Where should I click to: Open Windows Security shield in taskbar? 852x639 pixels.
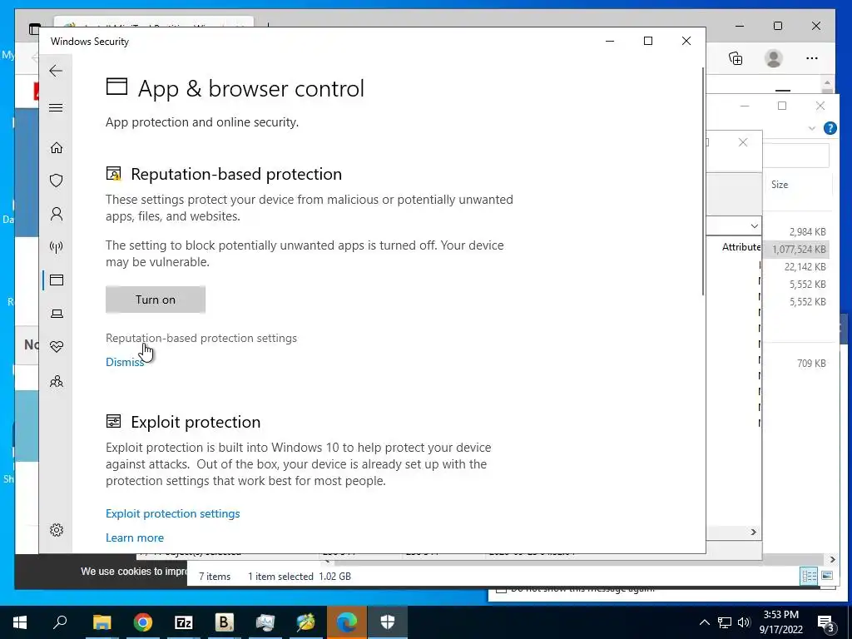point(388,622)
